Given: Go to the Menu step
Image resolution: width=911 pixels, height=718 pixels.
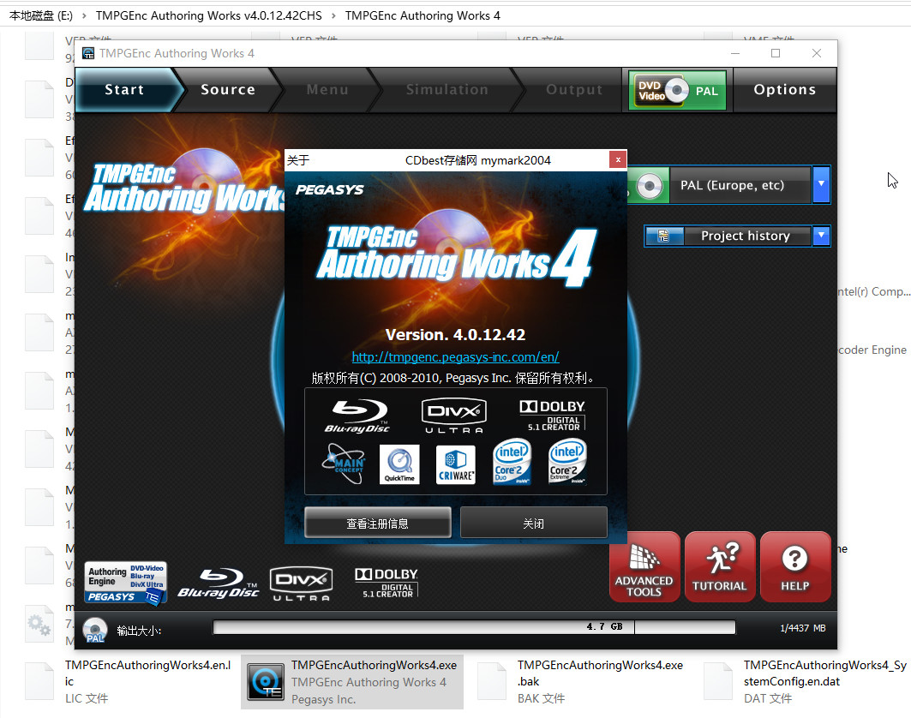Looking at the screenshot, I should coord(327,89).
